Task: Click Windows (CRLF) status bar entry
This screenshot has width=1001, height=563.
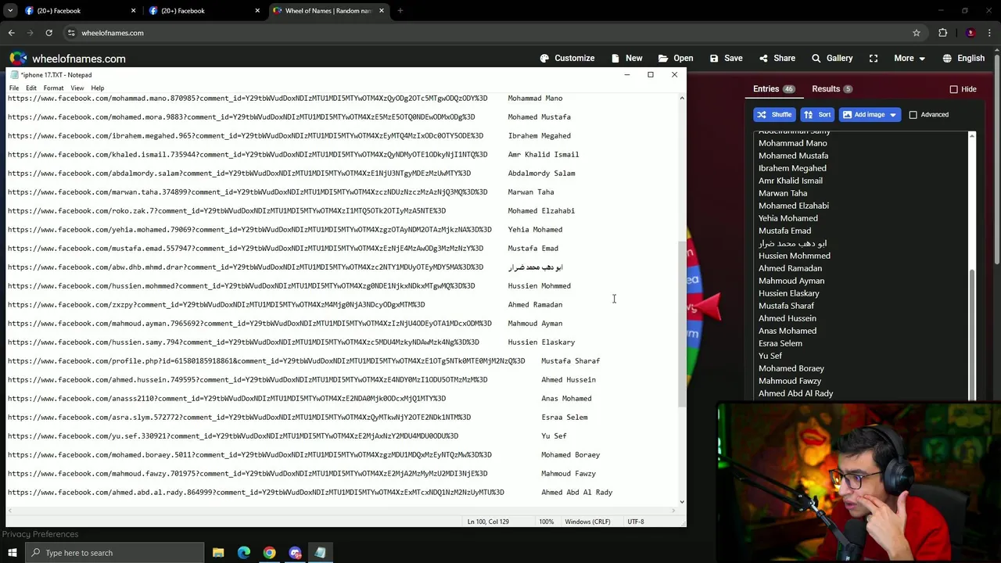Action: click(x=587, y=522)
